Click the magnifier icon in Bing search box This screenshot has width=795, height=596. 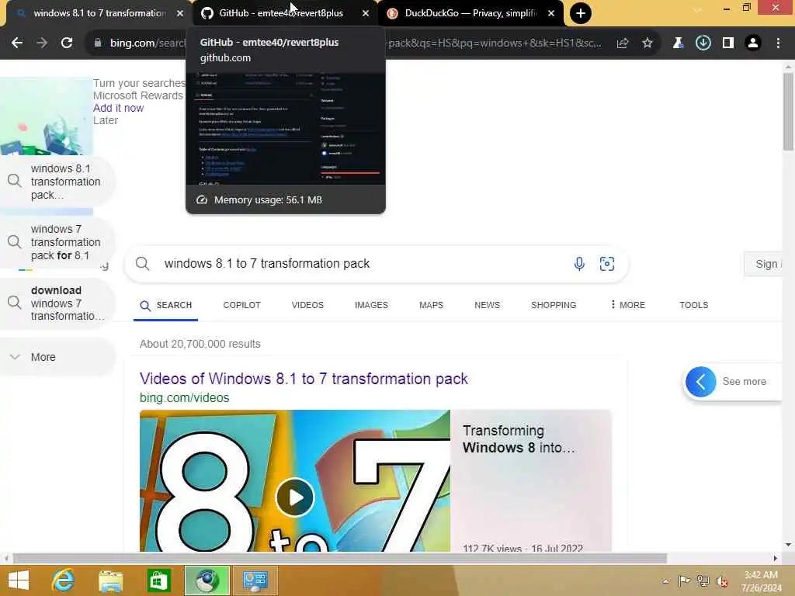tap(143, 264)
